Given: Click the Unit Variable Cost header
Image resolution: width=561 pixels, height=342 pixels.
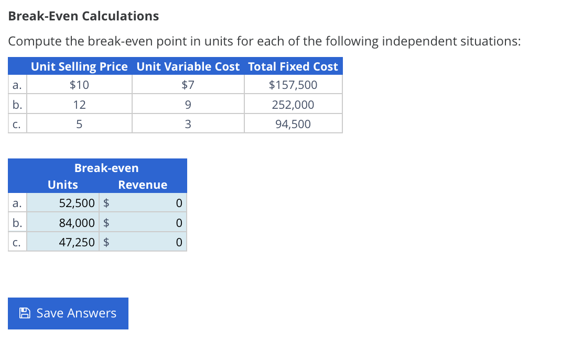Looking at the screenshot, I should click(x=188, y=66).
